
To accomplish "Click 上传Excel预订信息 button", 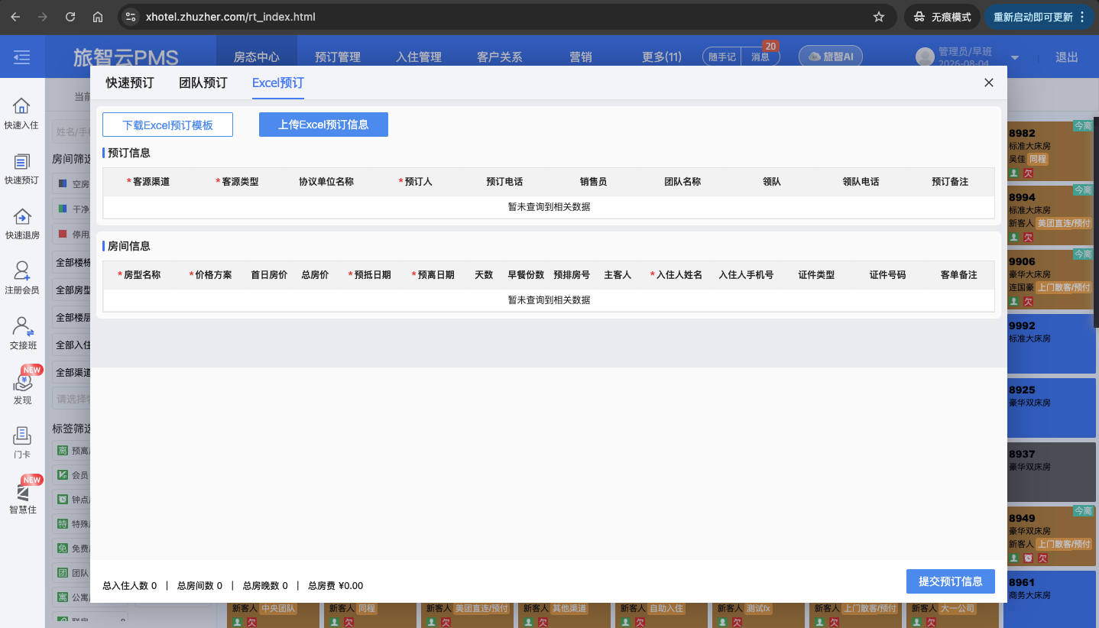I will coord(323,125).
